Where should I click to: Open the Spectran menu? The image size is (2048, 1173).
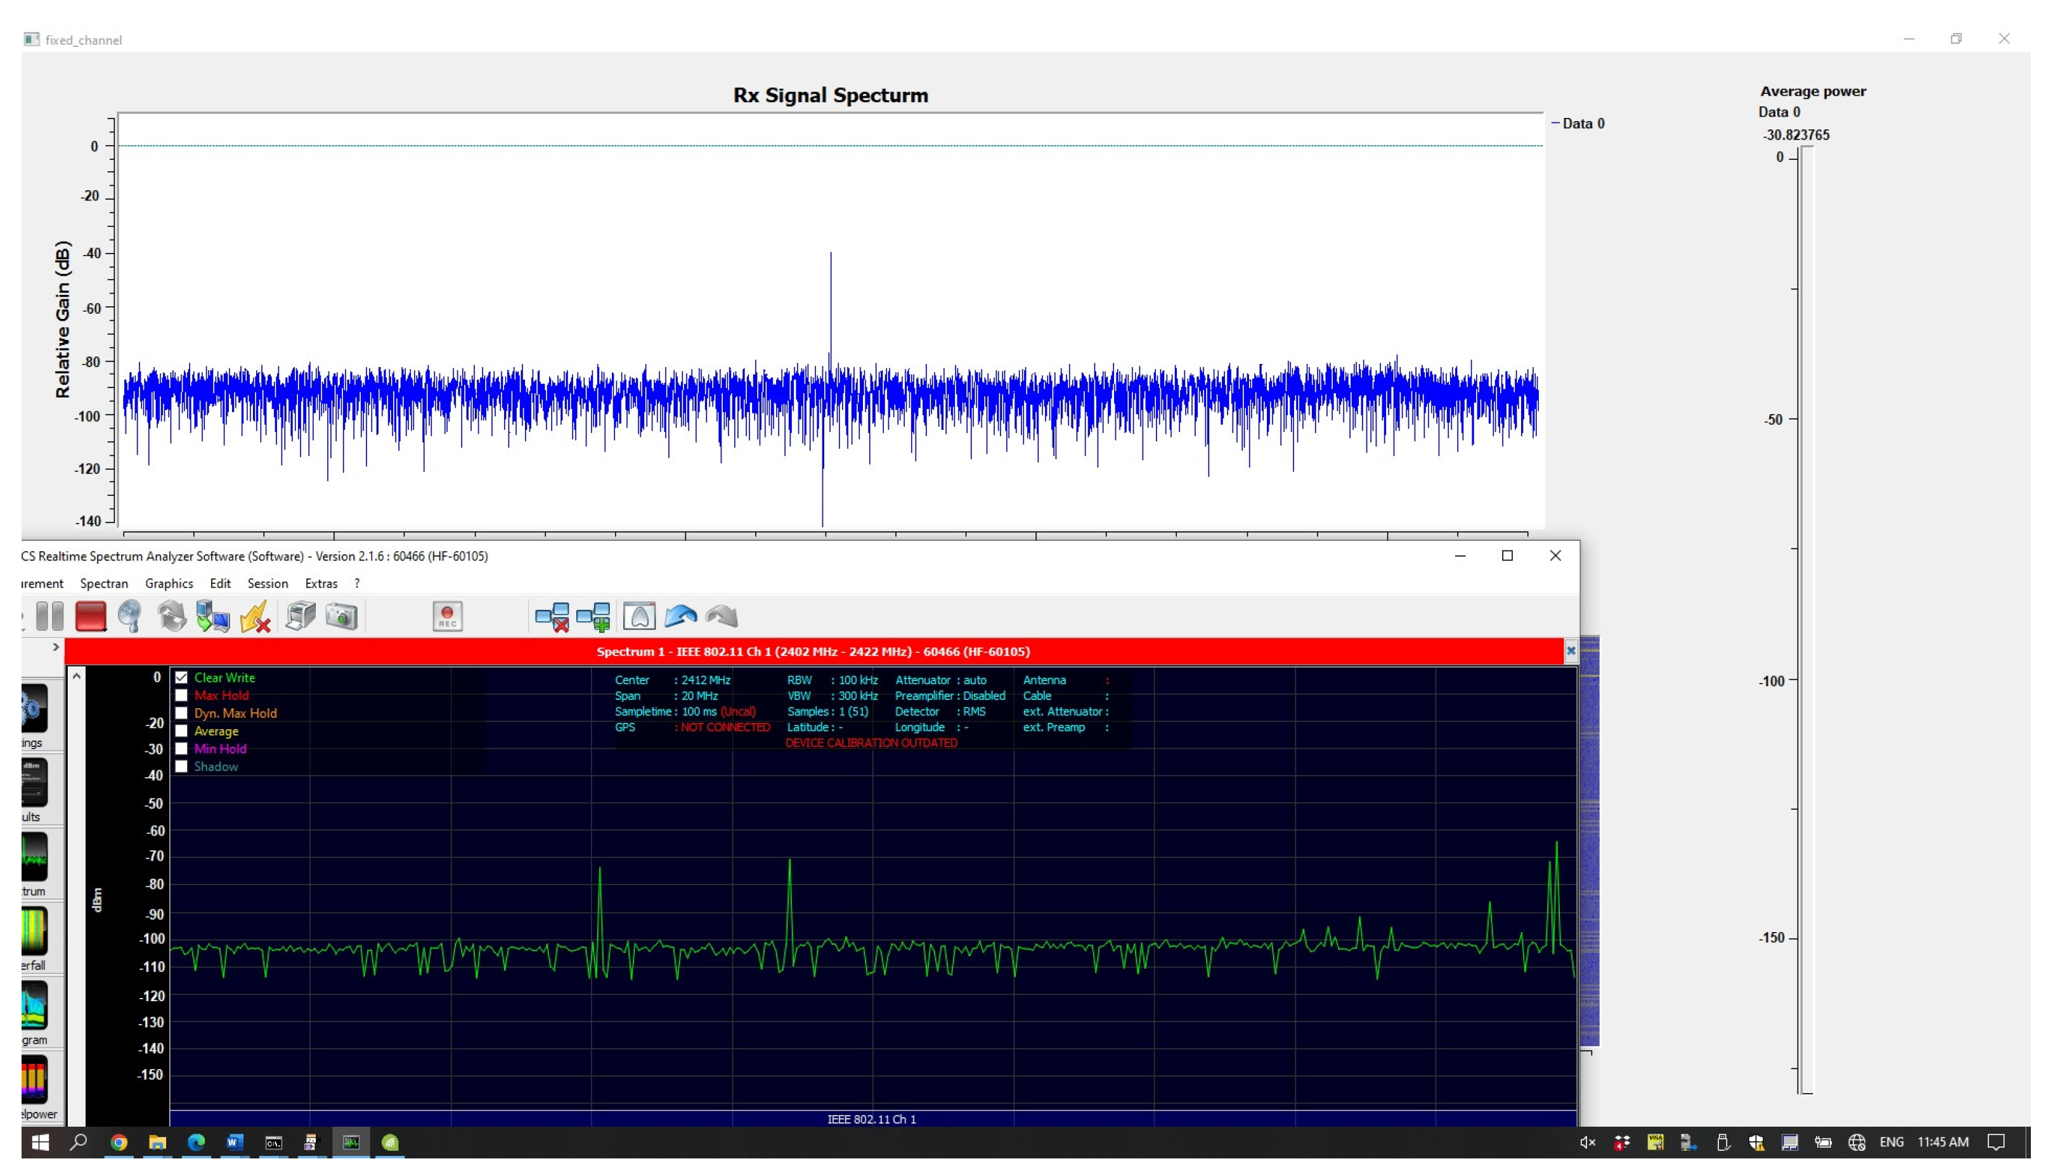tap(104, 584)
